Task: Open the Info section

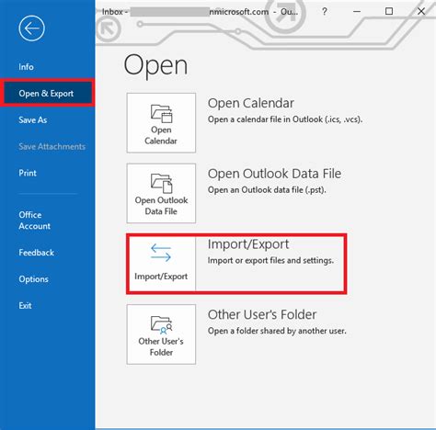Action: [x=26, y=67]
